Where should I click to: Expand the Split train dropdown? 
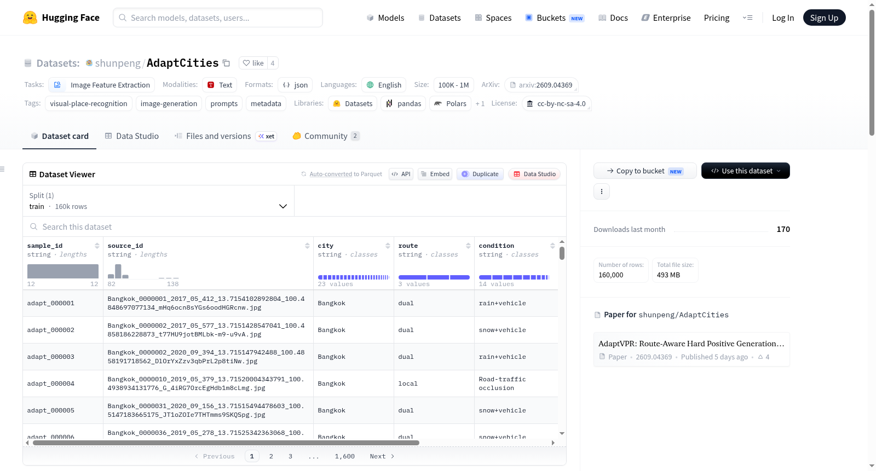coord(158,201)
